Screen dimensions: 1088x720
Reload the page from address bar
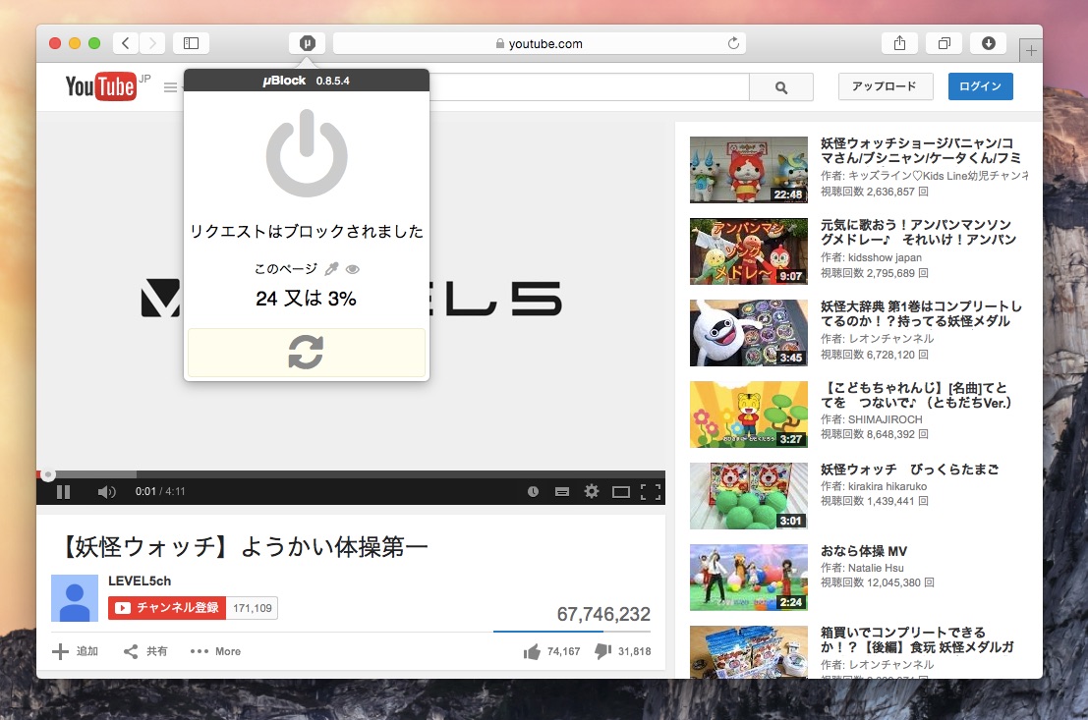[733, 43]
